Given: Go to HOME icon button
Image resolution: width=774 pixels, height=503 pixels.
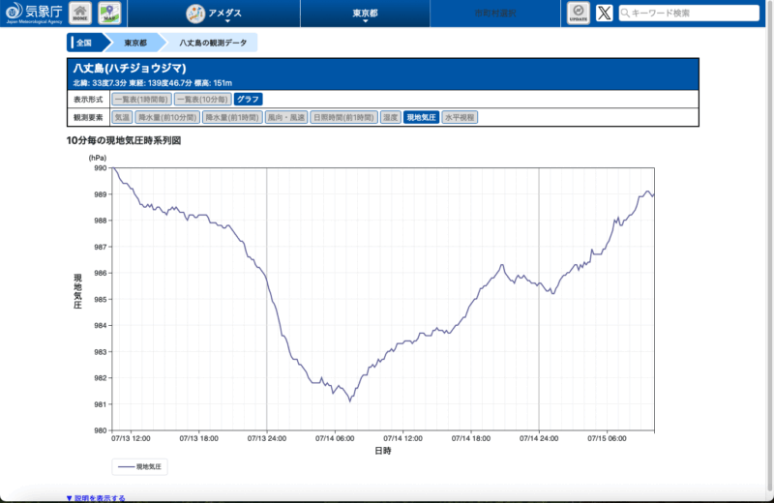Looking at the screenshot, I should pos(80,13).
